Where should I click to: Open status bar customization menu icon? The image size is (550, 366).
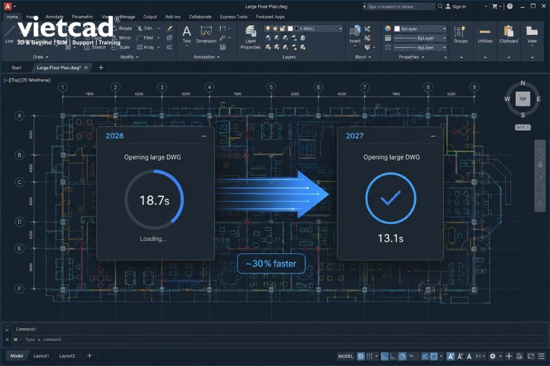pos(541,356)
